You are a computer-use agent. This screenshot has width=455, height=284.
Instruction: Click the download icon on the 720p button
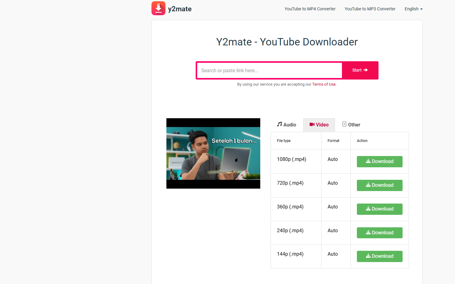click(x=368, y=185)
